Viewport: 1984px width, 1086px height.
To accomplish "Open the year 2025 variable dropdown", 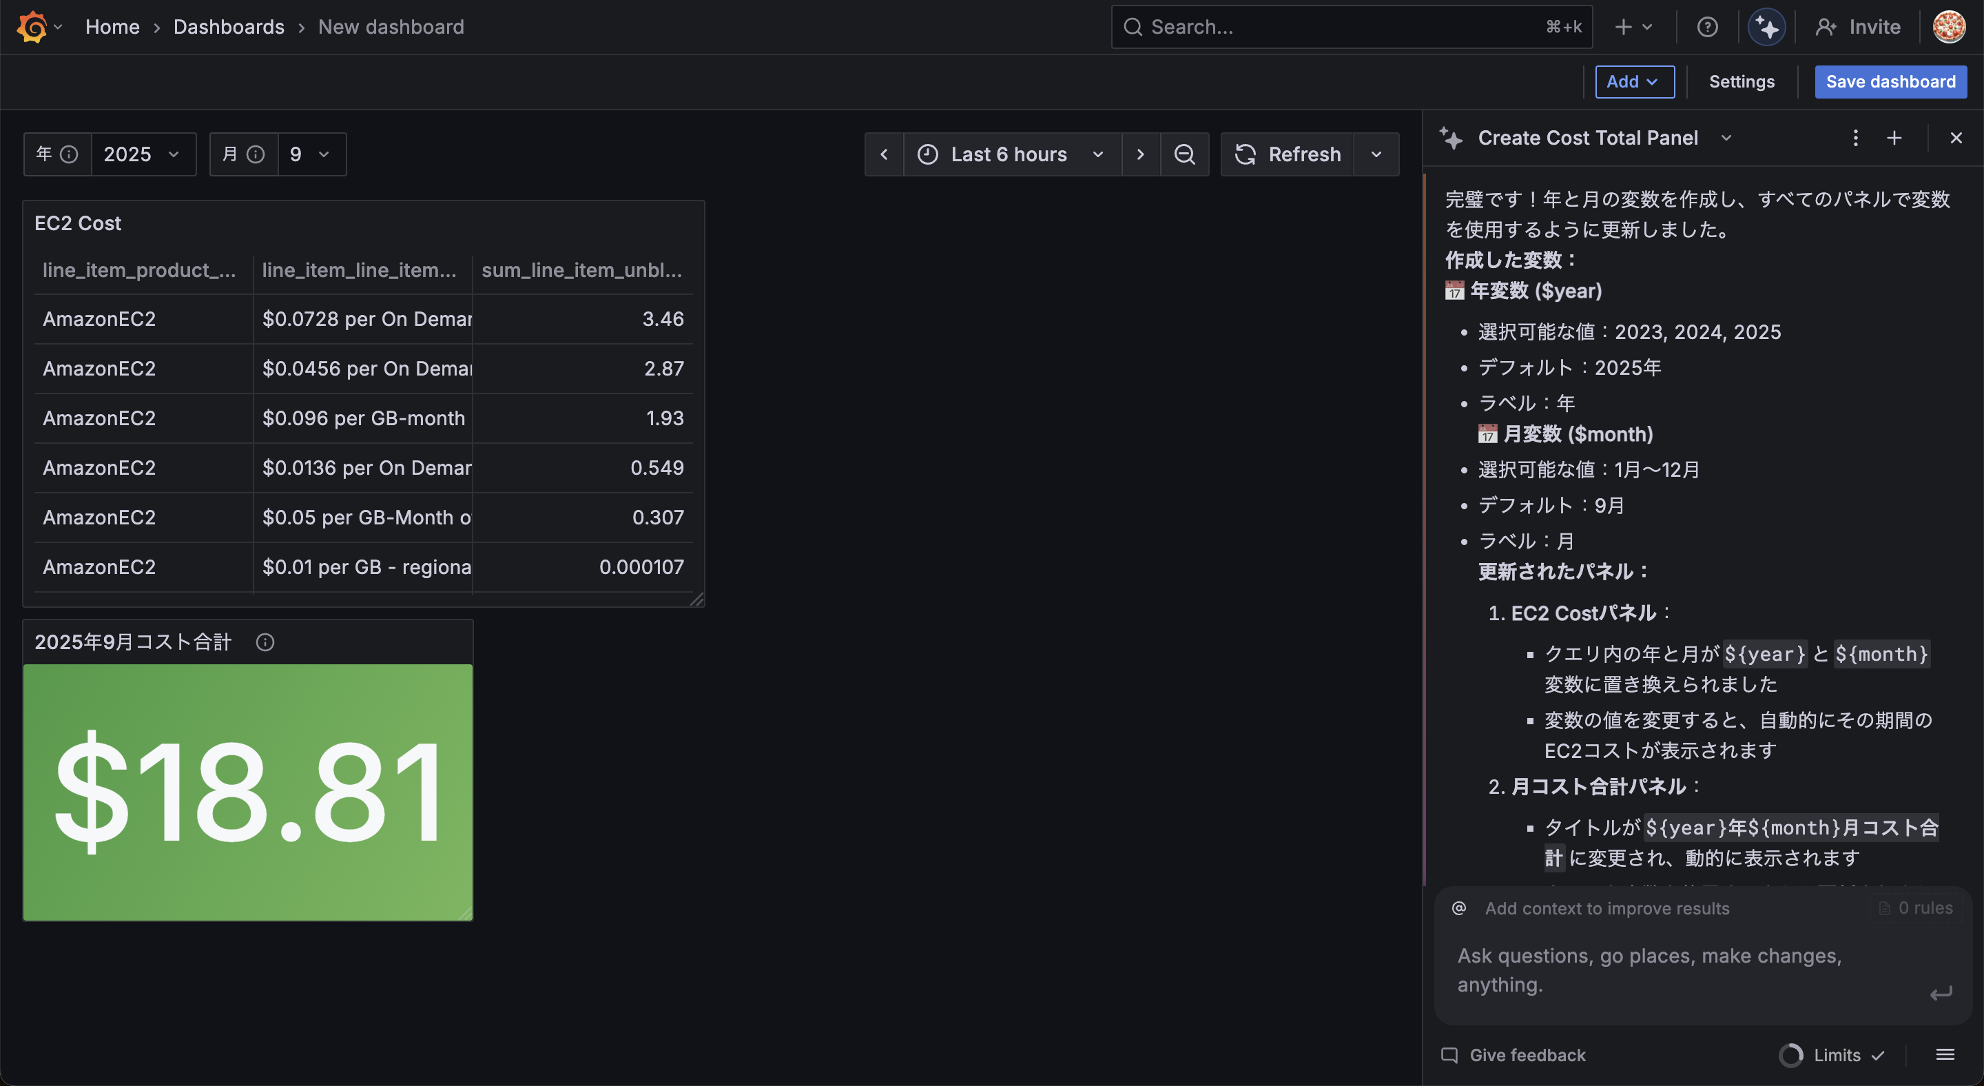I will pyautogui.click(x=143, y=154).
